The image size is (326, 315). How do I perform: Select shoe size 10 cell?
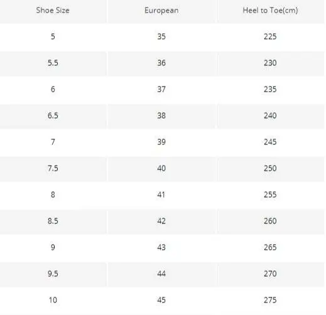pyautogui.click(x=53, y=300)
